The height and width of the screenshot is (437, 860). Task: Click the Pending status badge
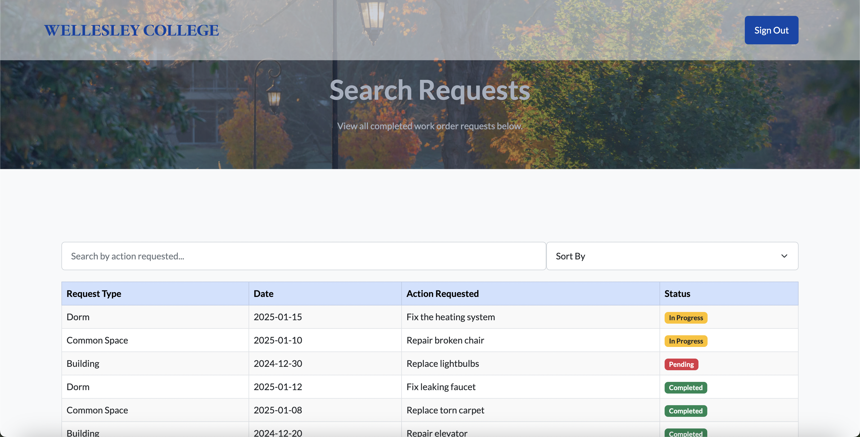pyautogui.click(x=681, y=364)
